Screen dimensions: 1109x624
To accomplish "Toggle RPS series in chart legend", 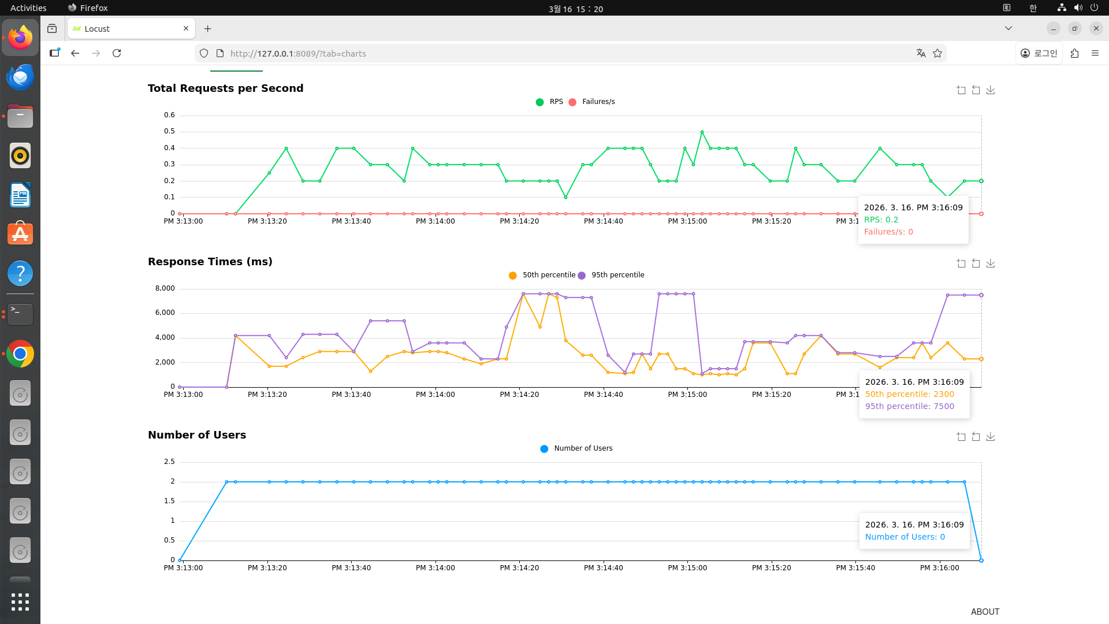I will coord(549,102).
